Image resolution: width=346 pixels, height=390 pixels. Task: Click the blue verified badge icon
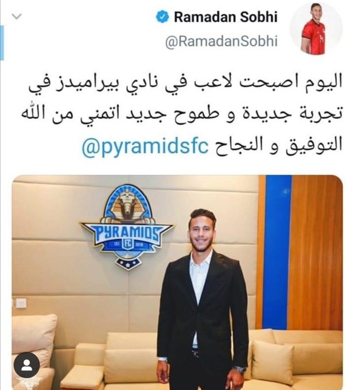click(x=162, y=17)
